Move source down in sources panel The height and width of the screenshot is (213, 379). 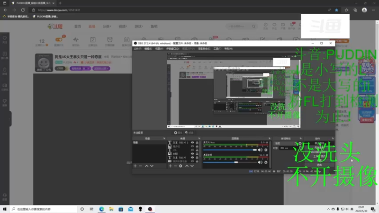pos(192,166)
